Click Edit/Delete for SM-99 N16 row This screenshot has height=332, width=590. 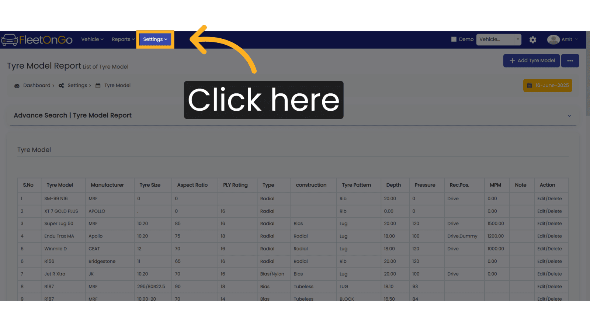pyautogui.click(x=549, y=198)
